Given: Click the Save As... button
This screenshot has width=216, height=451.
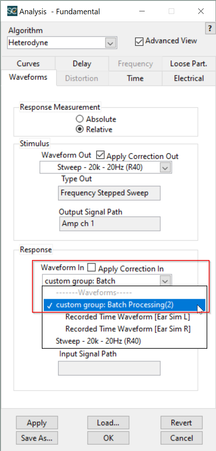Looking at the screenshot, I should 37,437.
